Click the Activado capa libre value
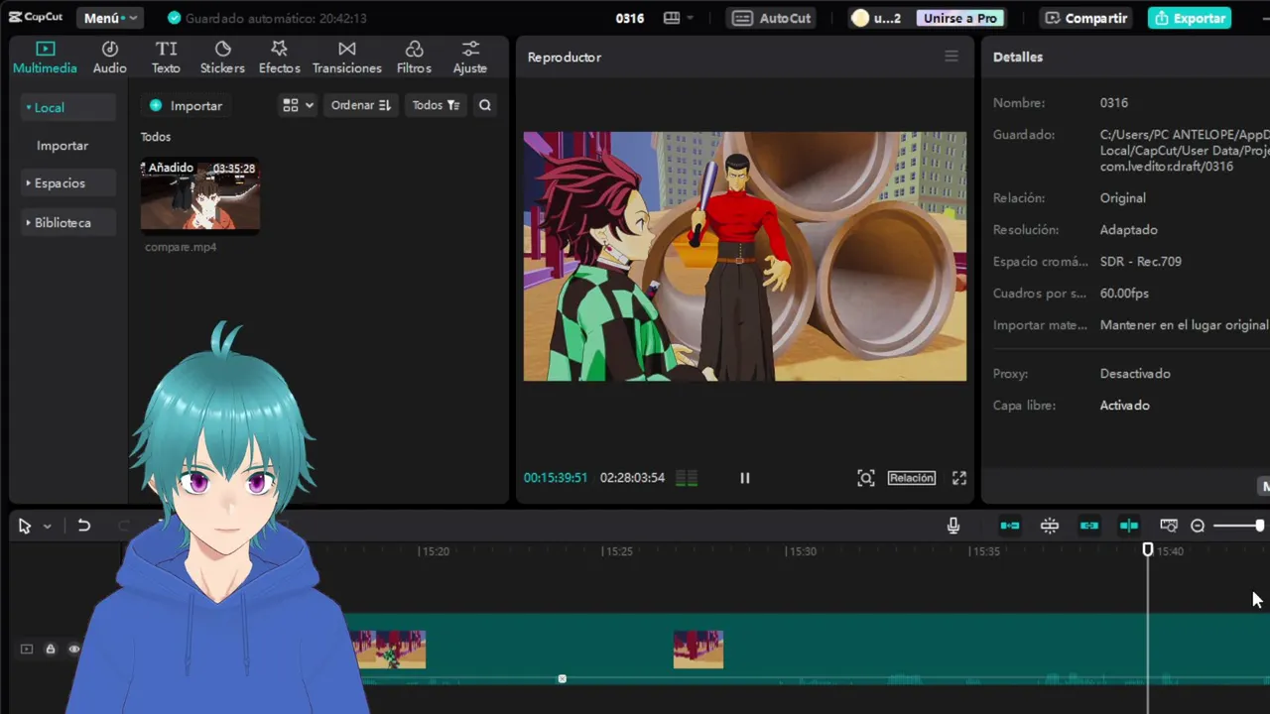The height and width of the screenshot is (714, 1270). [x=1124, y=406]
